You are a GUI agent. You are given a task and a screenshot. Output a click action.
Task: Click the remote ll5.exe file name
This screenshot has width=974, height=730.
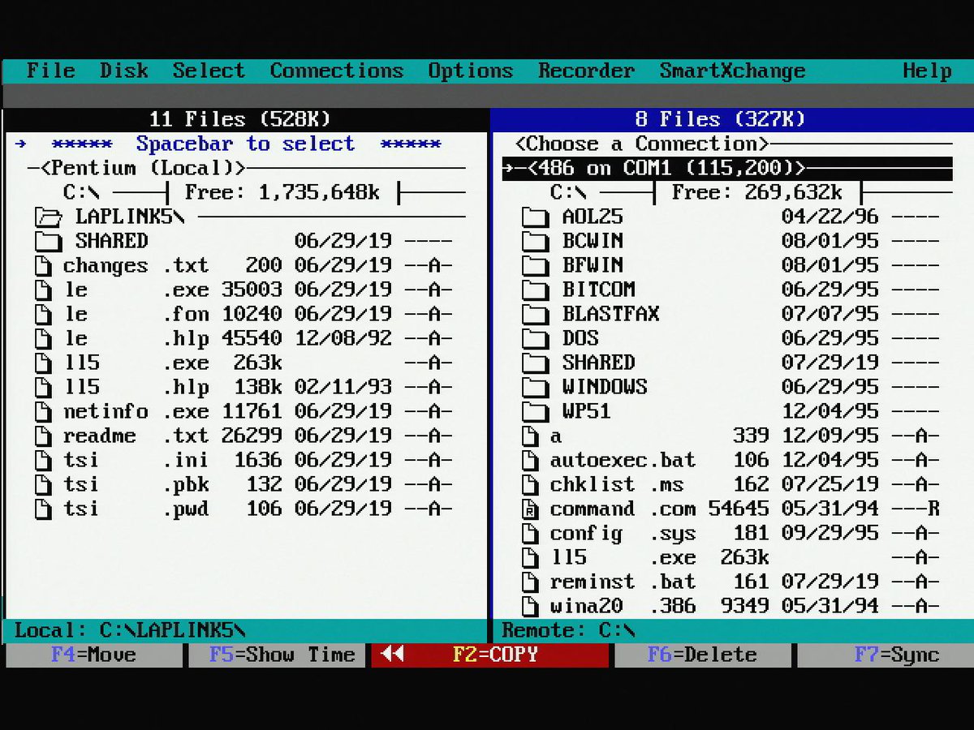(x=623, y=558)
